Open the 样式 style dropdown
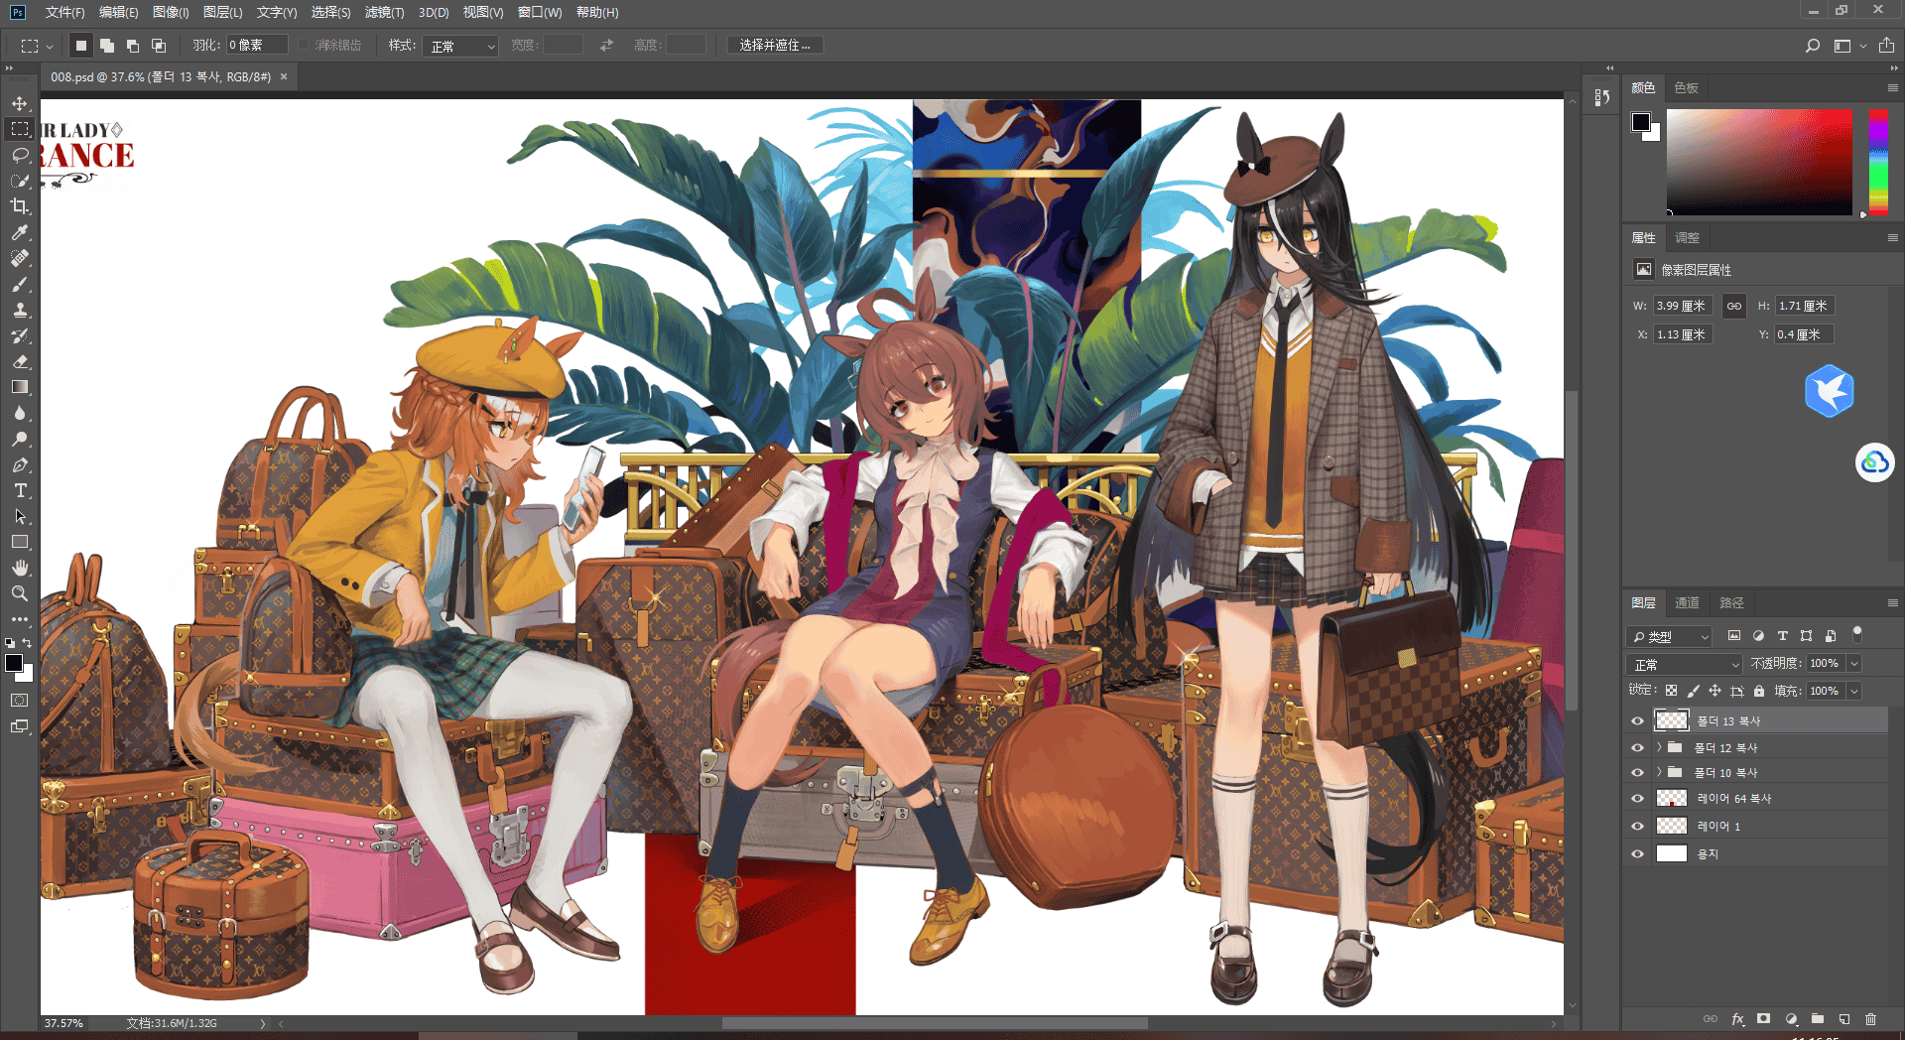The image size is (1905, 1040). click(x=460, y=46)
